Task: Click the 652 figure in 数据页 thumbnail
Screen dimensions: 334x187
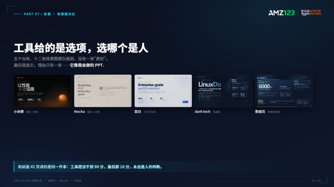Action: point(261,102)
